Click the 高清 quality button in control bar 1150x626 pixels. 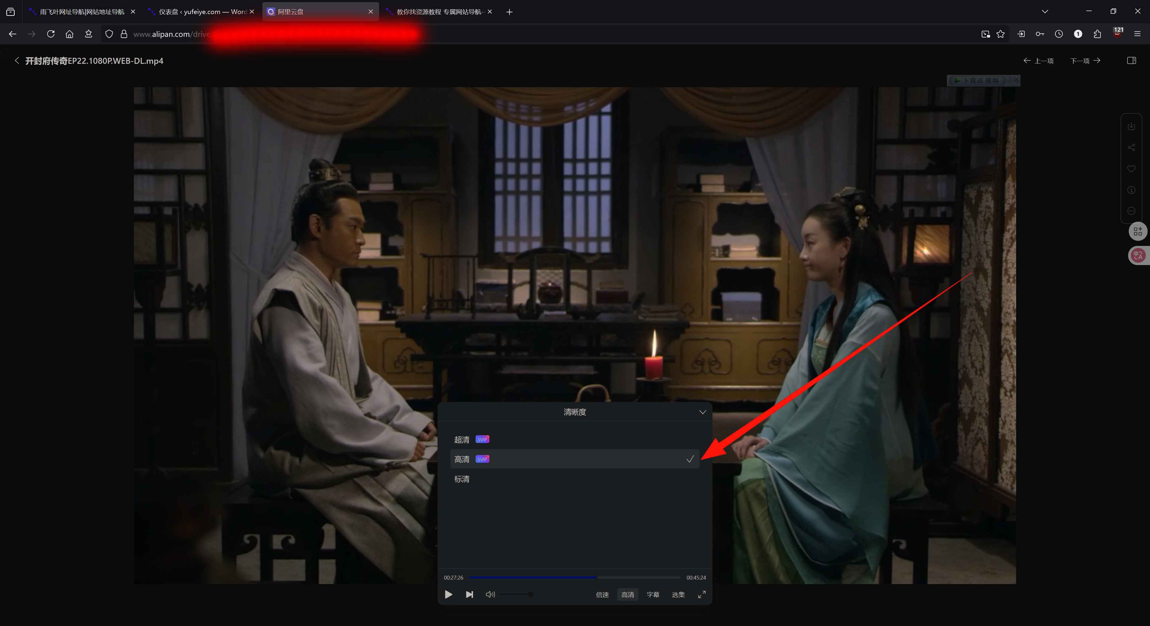[628, 595]
